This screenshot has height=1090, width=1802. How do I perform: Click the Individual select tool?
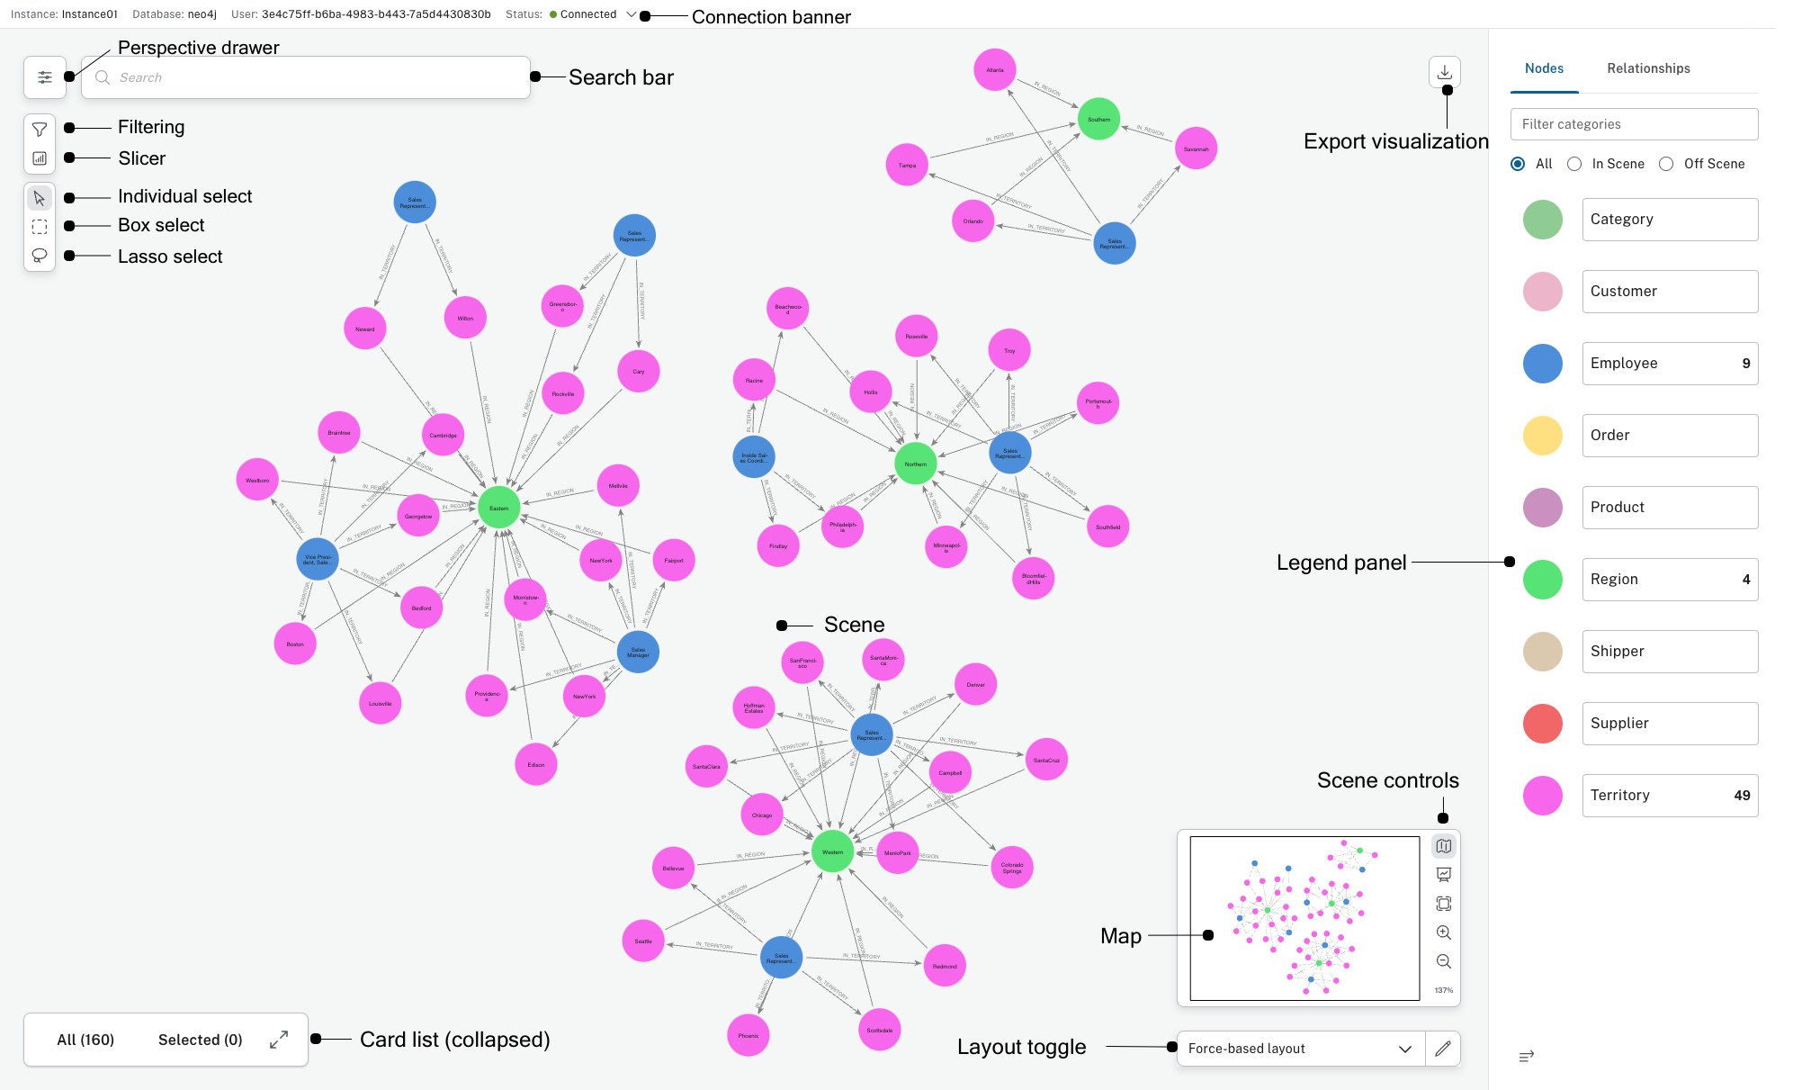click(x=39, y=197)
